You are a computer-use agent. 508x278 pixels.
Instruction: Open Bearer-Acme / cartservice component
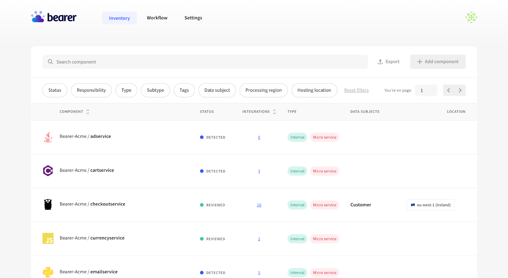87,170
